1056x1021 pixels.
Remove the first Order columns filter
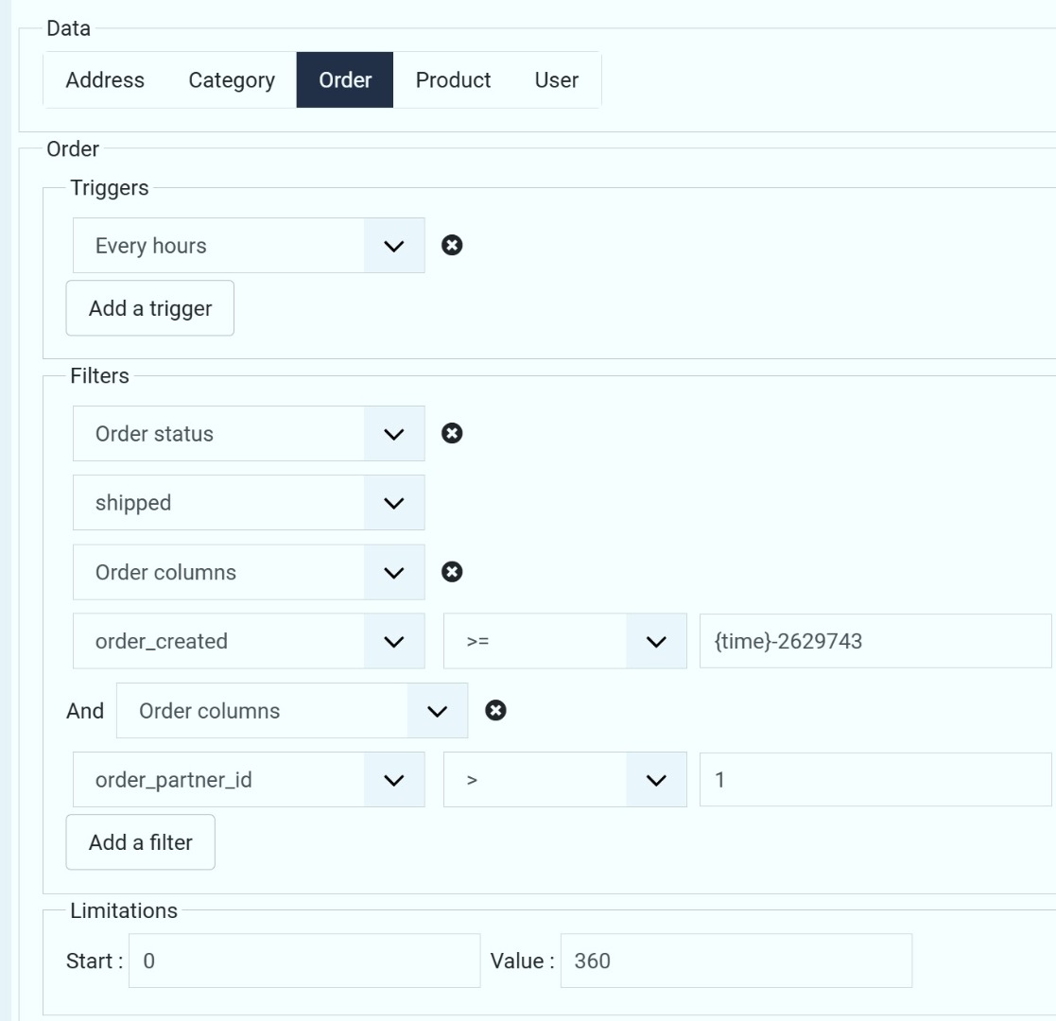(x=453, y=572)
